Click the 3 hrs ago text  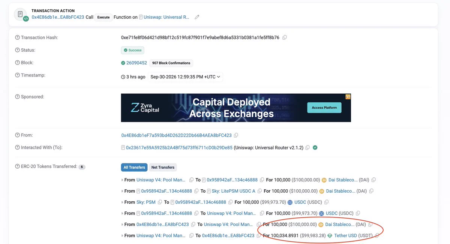(x=136, y=77)
